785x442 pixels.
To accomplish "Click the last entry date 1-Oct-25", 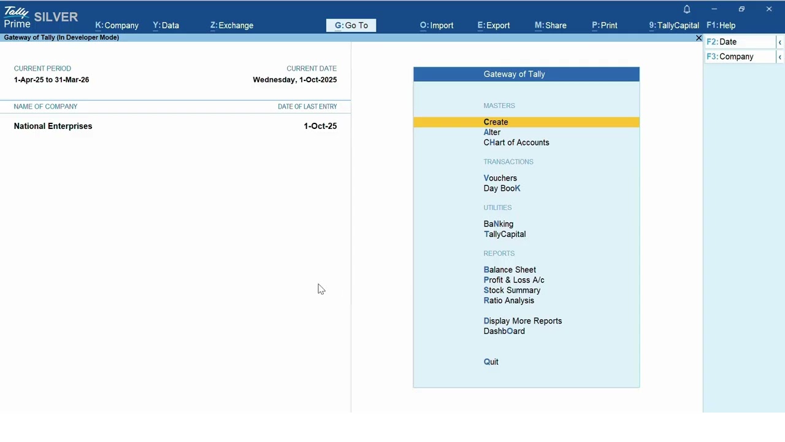I will tap(320, 126).
